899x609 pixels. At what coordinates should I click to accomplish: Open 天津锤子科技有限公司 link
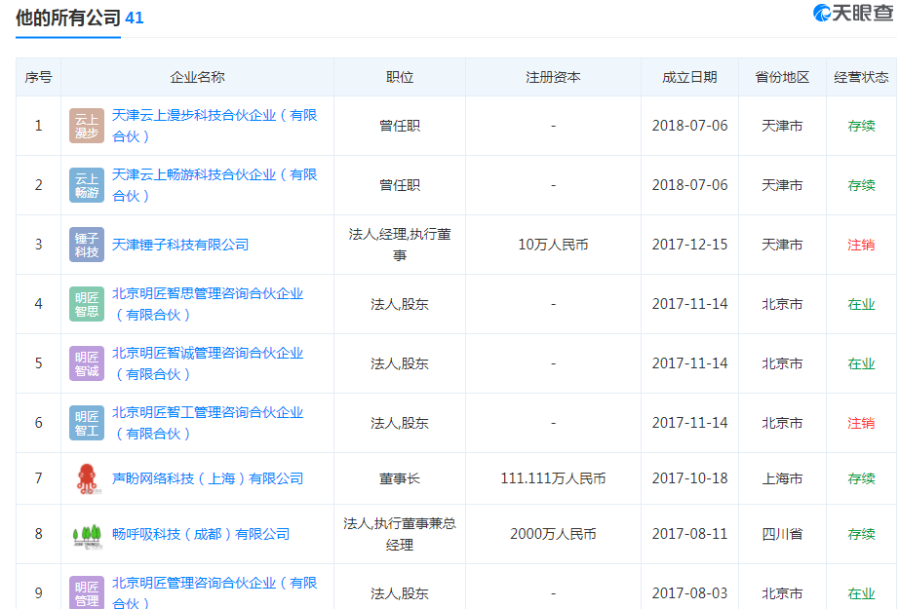[x=180, y=245]
